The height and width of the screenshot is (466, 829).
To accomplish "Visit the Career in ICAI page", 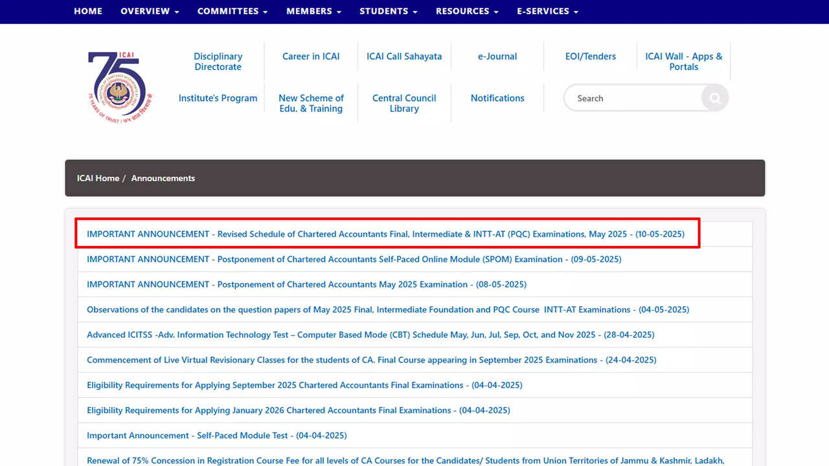I will point(311,56).
